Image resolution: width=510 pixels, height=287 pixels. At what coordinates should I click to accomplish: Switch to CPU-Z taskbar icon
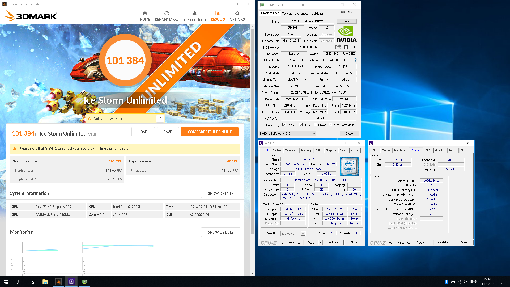point(71,282)
